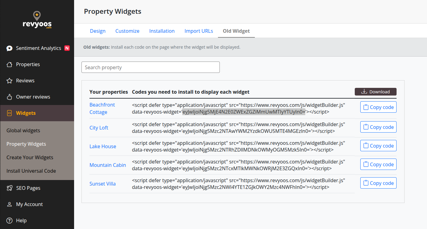Click the highlighted Beachfront Cottage widget token
The image size is (427, 229).
244,112
